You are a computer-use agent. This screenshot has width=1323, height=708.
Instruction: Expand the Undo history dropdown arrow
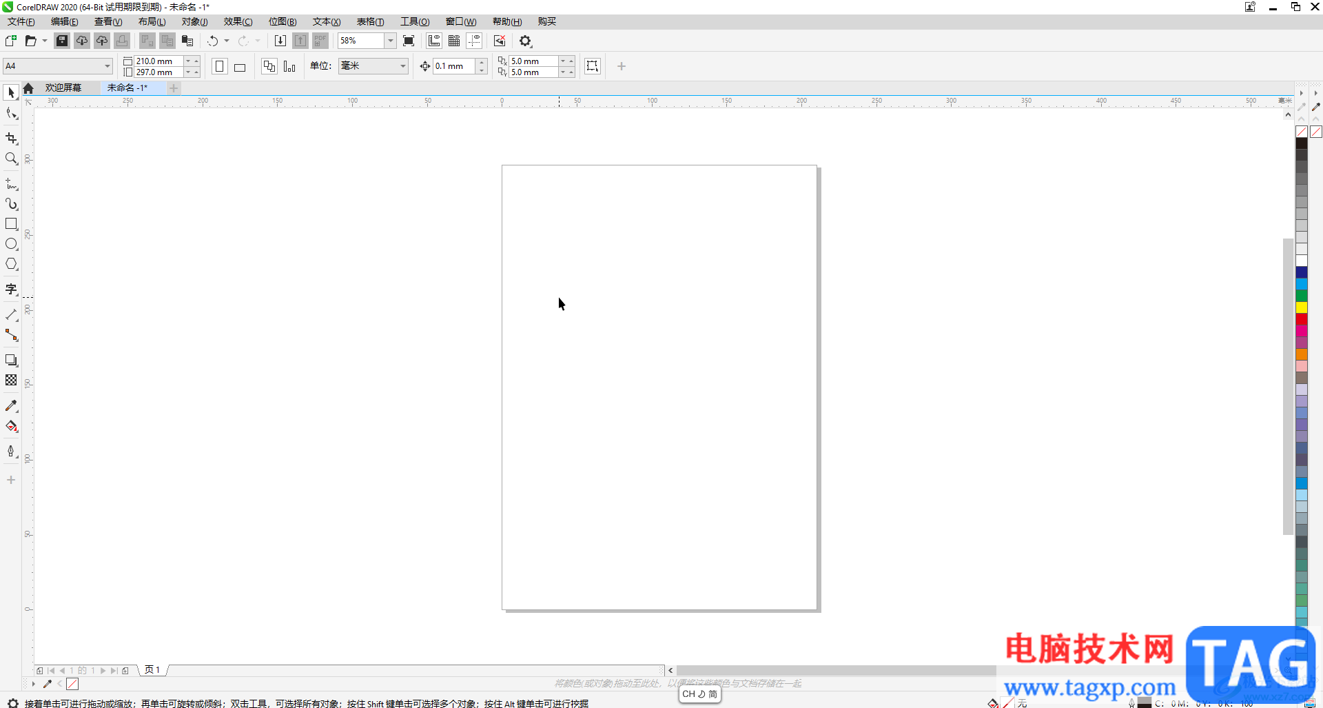227,41
